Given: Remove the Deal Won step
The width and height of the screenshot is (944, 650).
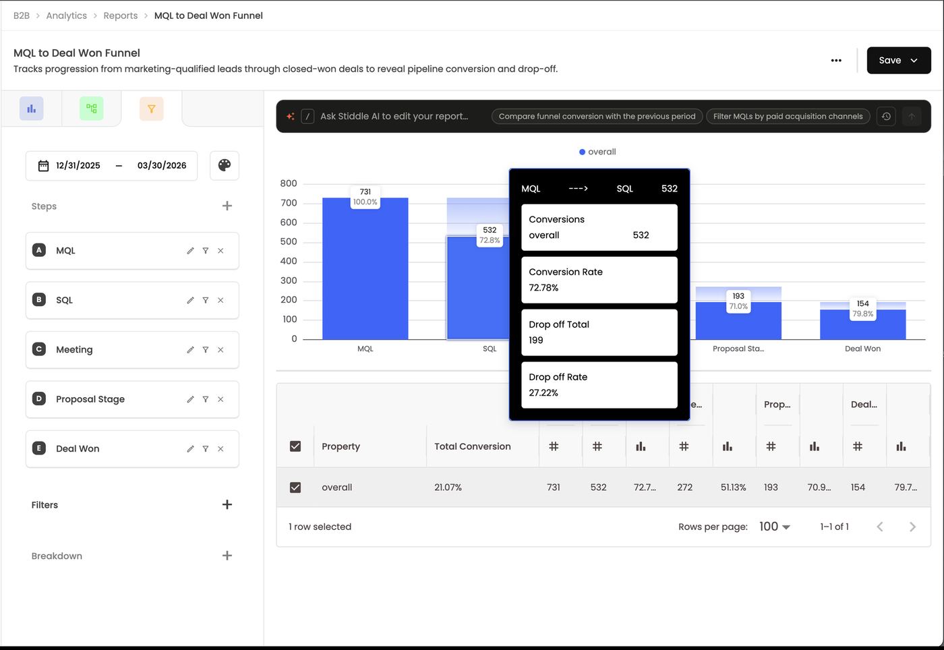Looking at the screenshot, I should 220,449.
